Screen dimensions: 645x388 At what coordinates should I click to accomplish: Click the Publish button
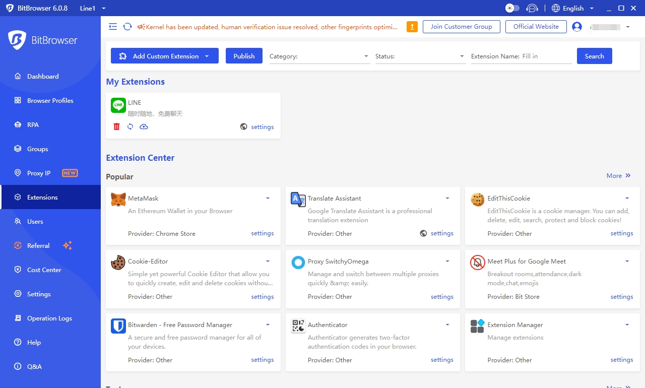(244, 56)
